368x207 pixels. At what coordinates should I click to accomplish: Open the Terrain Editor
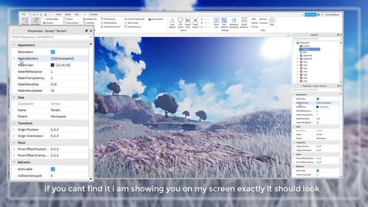tap(156, 19)
